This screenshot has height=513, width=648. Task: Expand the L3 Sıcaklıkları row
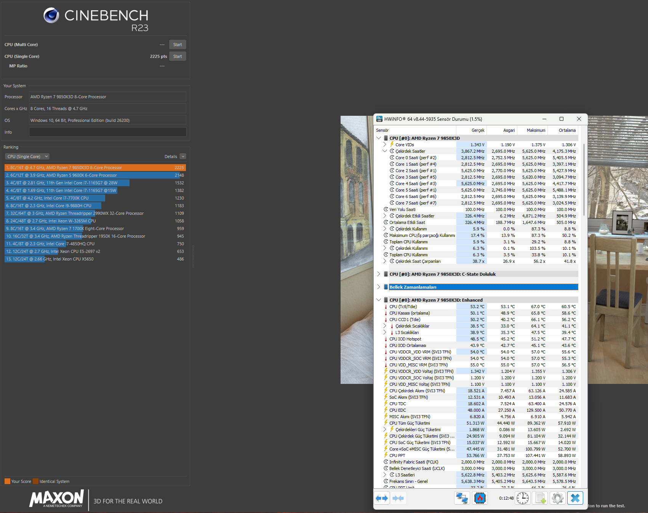(x=385, y=332)
